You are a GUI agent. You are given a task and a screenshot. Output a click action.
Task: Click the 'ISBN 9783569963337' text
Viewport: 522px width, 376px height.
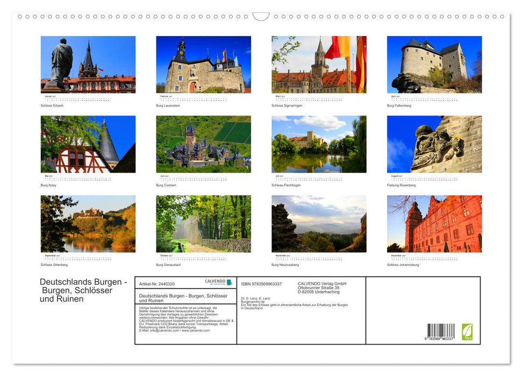pos(261,284)
